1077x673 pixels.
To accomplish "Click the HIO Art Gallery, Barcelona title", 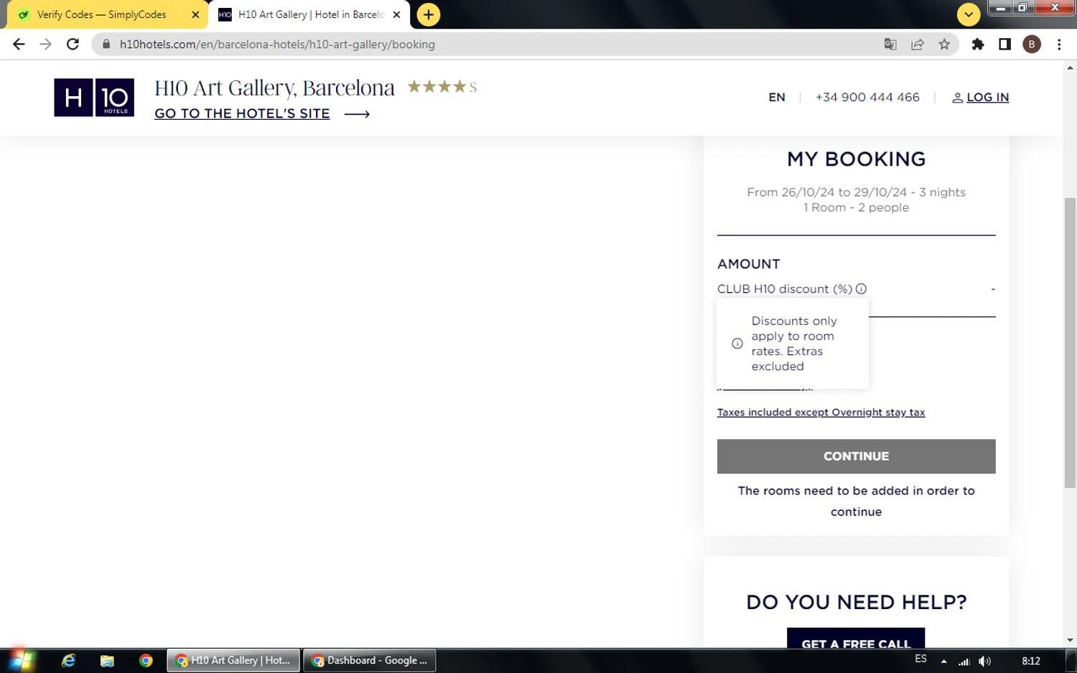I will [274, 88].
